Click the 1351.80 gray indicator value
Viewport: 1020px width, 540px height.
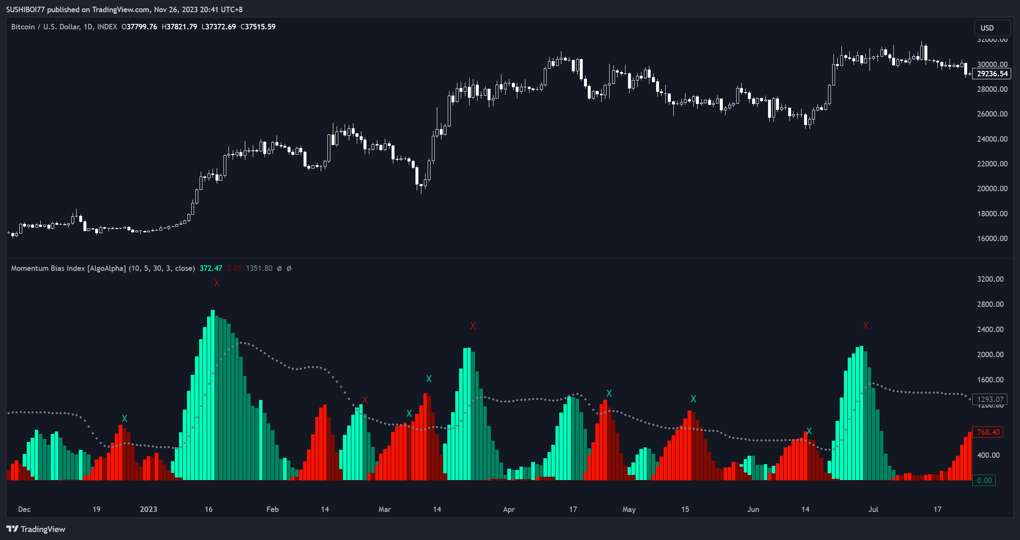(x=259, y=268)
